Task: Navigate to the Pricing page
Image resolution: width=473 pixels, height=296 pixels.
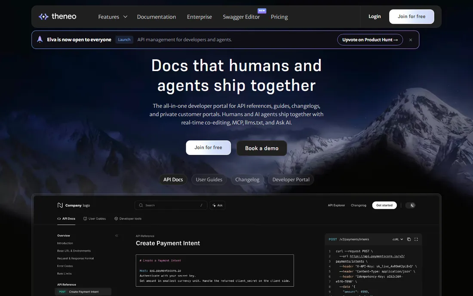Action: [279, 17]
